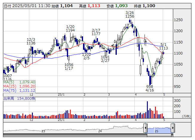Viewport: 195px width, 140px height.
Task: Click the 2/17 1177 peak label
Action: pos(96,32)
